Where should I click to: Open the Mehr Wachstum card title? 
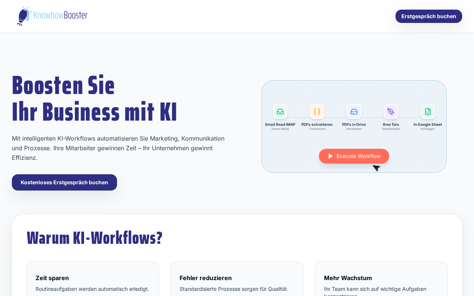(x=348, y=278)
